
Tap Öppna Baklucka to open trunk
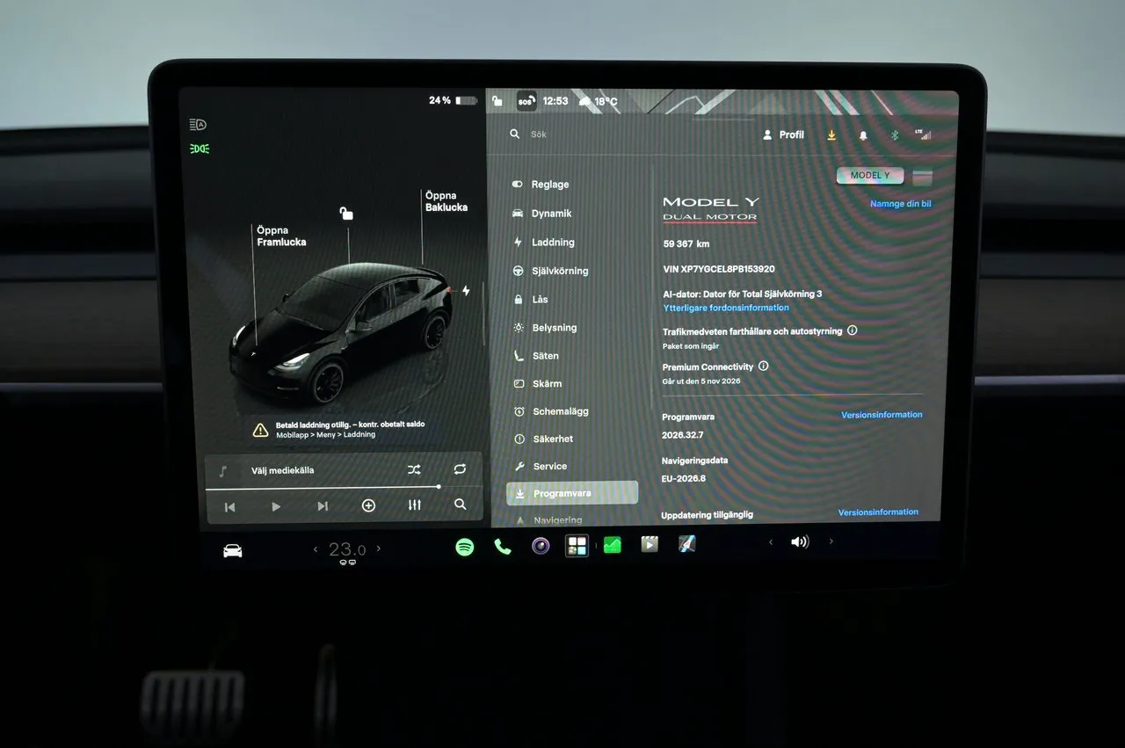[x=446, y=201]
